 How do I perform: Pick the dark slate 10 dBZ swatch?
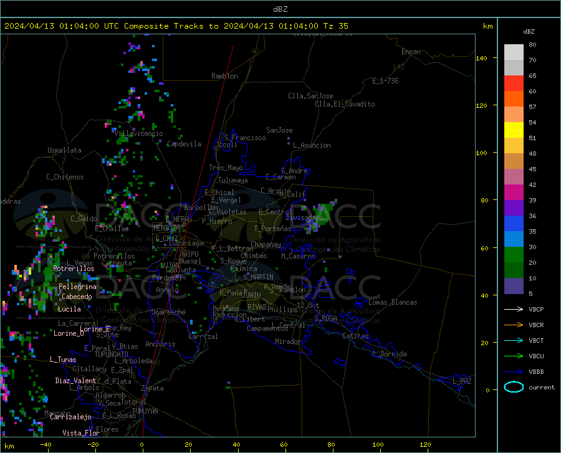click(514, 285)
